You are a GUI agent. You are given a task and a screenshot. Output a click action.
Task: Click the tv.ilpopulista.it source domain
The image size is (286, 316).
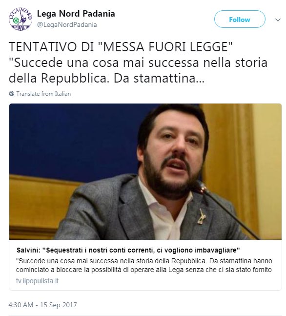tap(37, 281)
